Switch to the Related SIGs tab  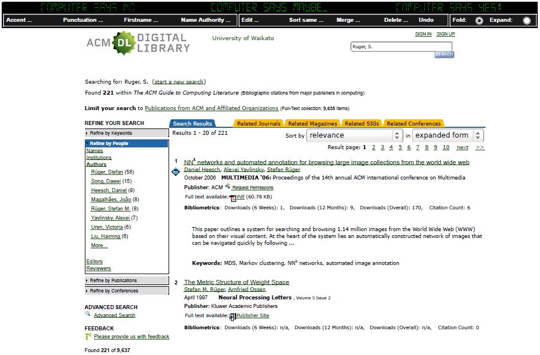click(362, 123)
